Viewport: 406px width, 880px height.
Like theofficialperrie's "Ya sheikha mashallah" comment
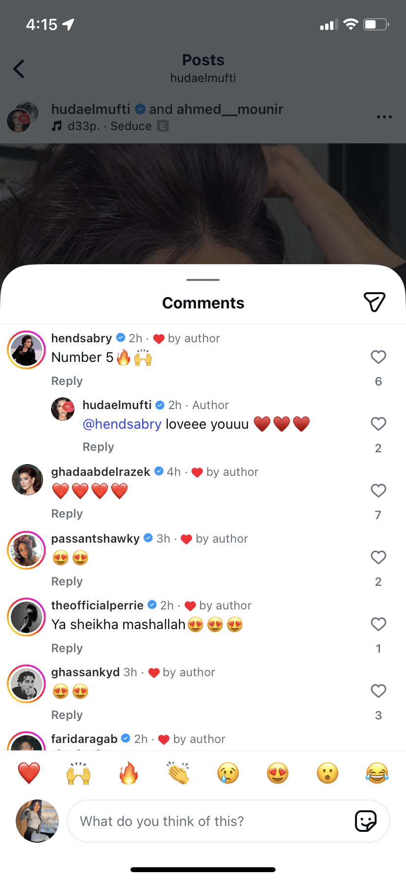[378, 624]
